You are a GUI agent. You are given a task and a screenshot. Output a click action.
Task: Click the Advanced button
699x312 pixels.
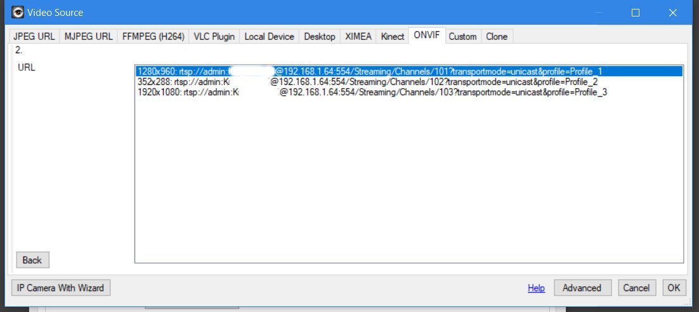pyautogui.click(x=582, y=288)
